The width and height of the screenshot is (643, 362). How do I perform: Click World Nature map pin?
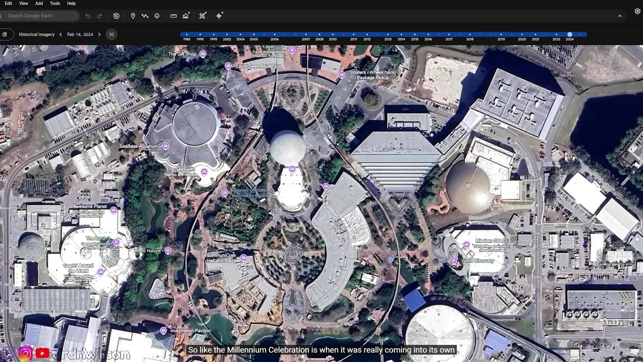(168, 250)
